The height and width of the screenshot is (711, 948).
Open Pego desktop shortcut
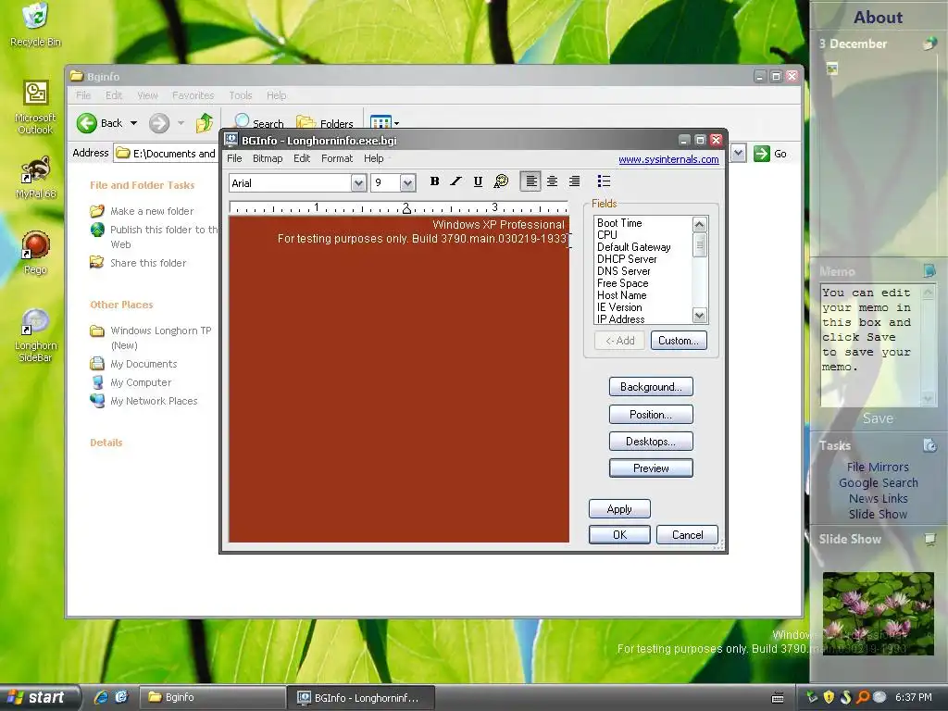(35, 252)
